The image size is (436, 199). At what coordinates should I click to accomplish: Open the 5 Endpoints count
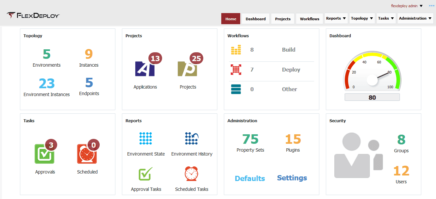[89, 82]
